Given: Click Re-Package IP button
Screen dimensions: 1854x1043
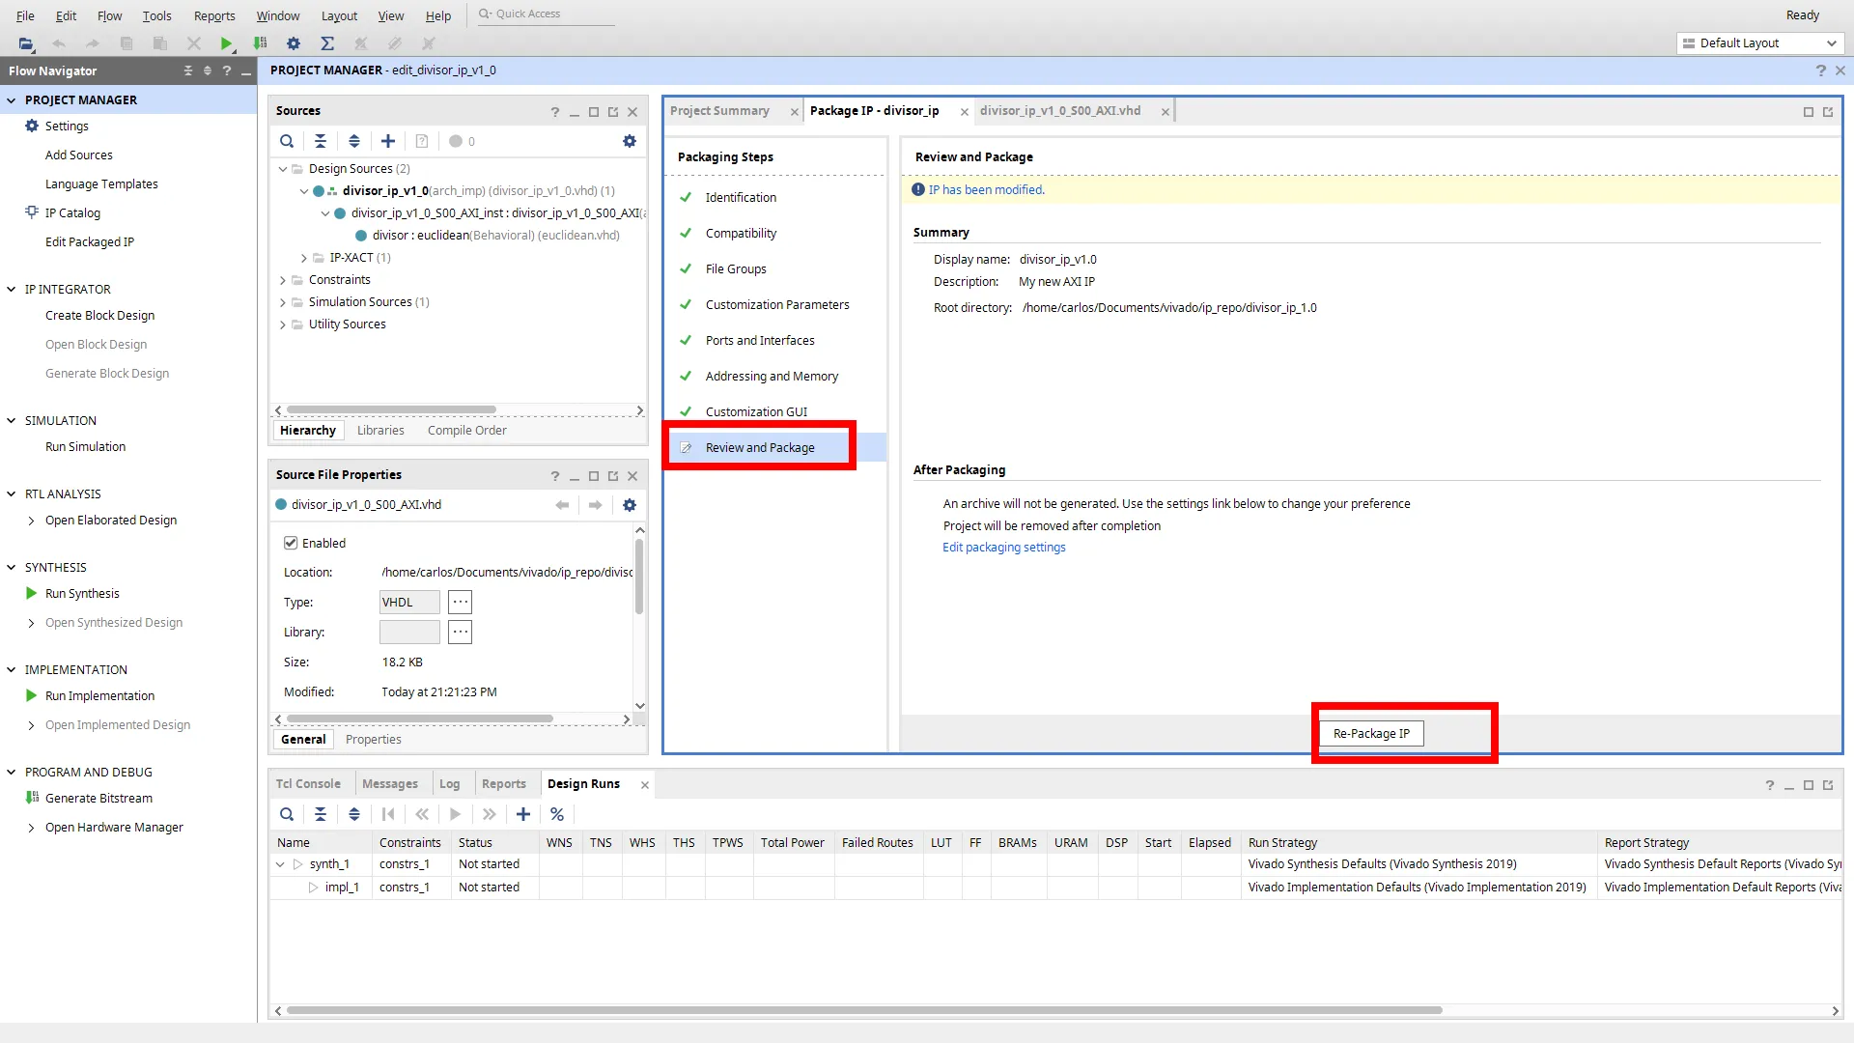Looking at the screenshot, I should [x=1371, y=734].
